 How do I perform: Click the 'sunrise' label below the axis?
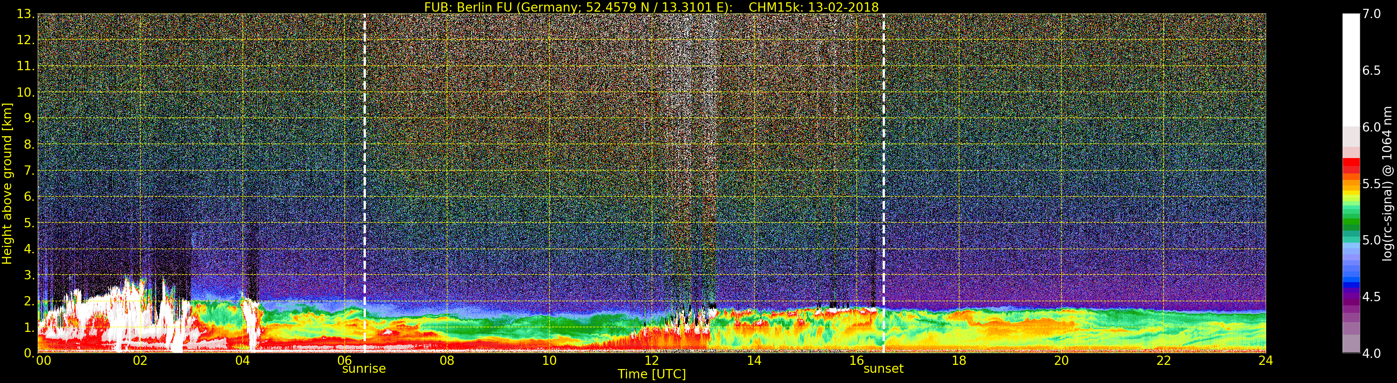click(x=364, y=369)
